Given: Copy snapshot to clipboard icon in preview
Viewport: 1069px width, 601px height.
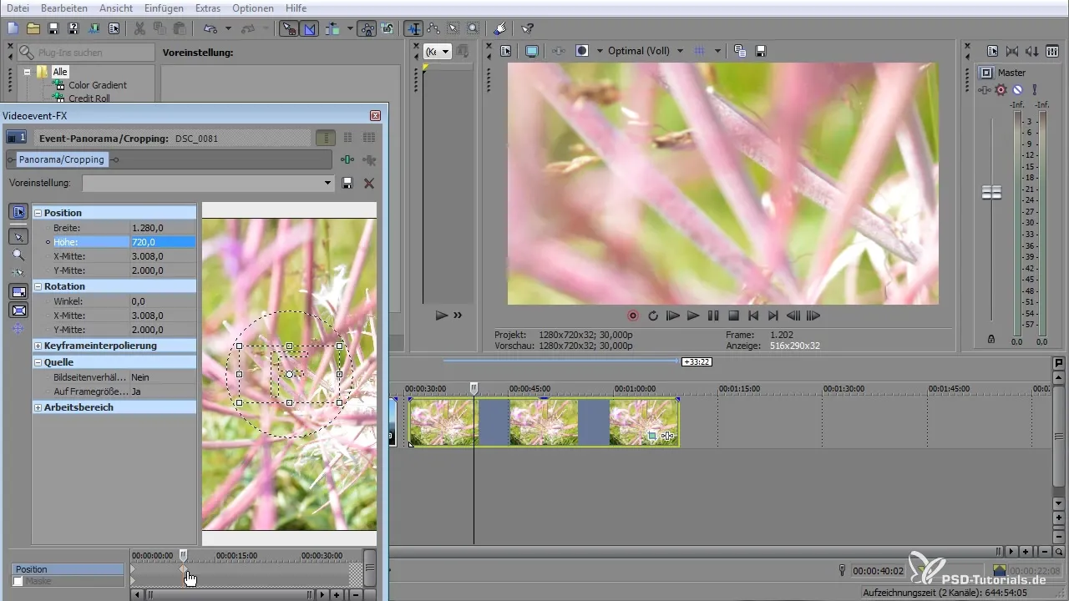Looking at the screenshot, I should pyautogui.click(x=740, y=51).
